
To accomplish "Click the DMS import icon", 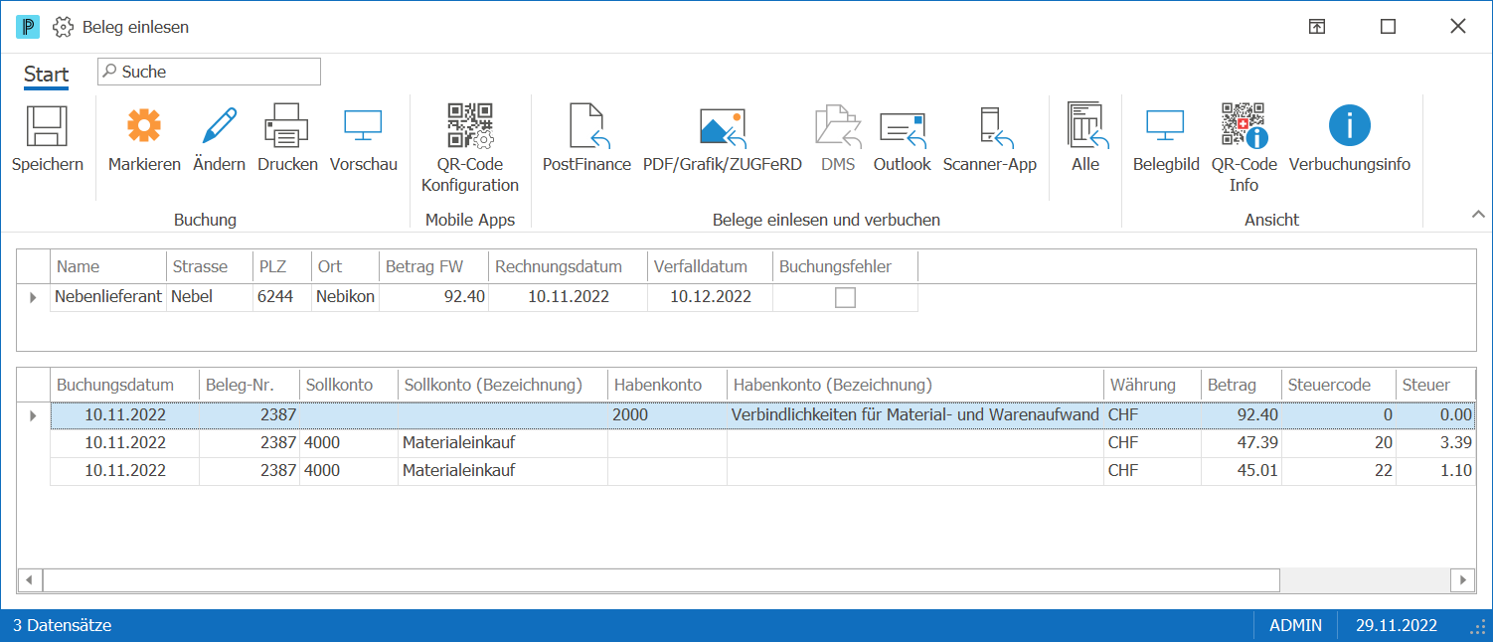I will 838,126.
